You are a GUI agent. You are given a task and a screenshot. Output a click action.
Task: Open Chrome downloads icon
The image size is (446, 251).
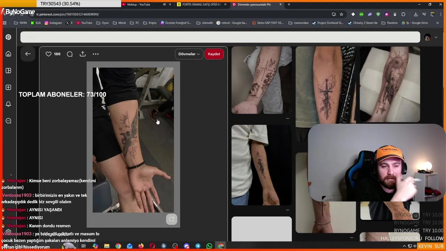416,14
